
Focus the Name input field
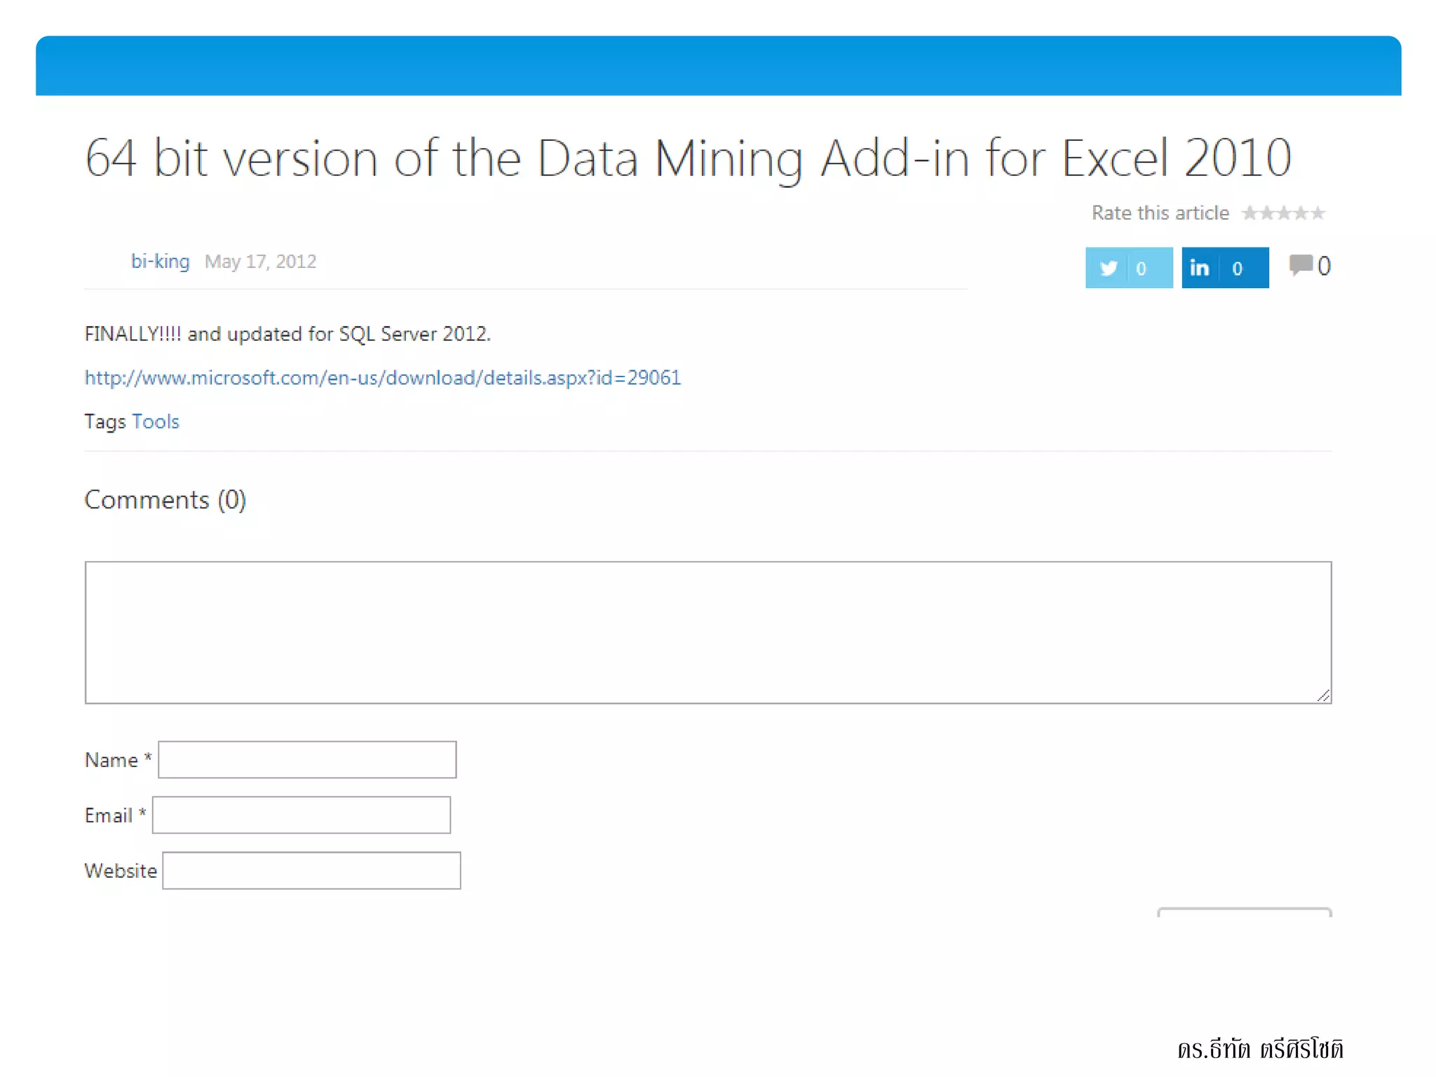[x=307, y=759]
